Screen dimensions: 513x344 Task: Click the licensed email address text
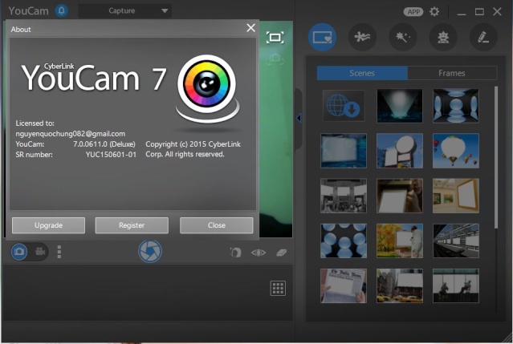71,134
